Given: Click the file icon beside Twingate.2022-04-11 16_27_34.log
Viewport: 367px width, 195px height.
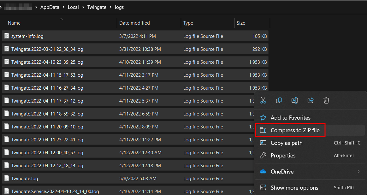Looking at the screenshot, I should click(7, 88).
